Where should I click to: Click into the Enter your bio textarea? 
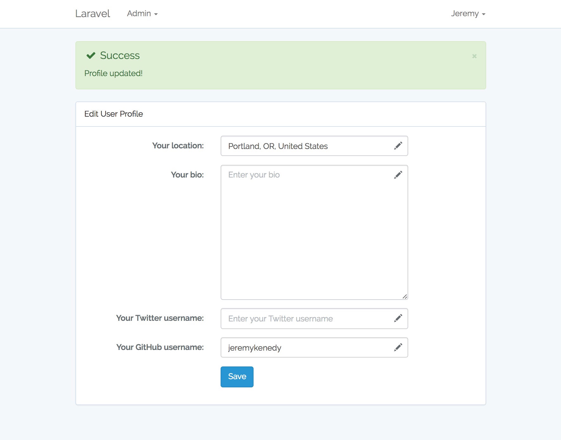[314, 232]
